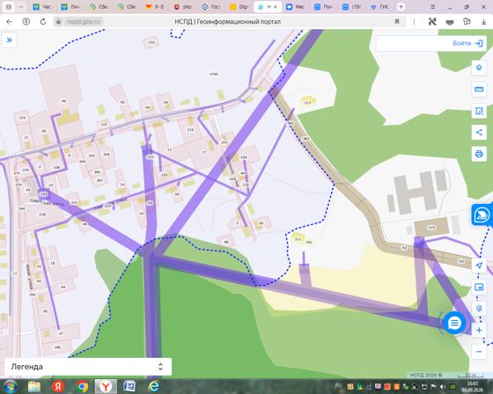
Task: Reload the page
Action: tap(43, 22)
